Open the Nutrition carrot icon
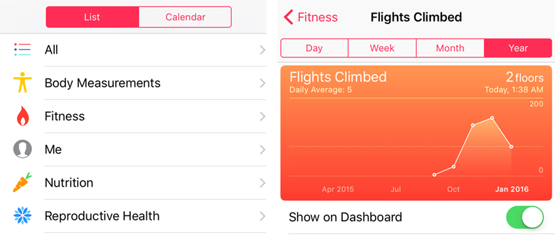This screenshot has width=555, height=235. [22, 182]
